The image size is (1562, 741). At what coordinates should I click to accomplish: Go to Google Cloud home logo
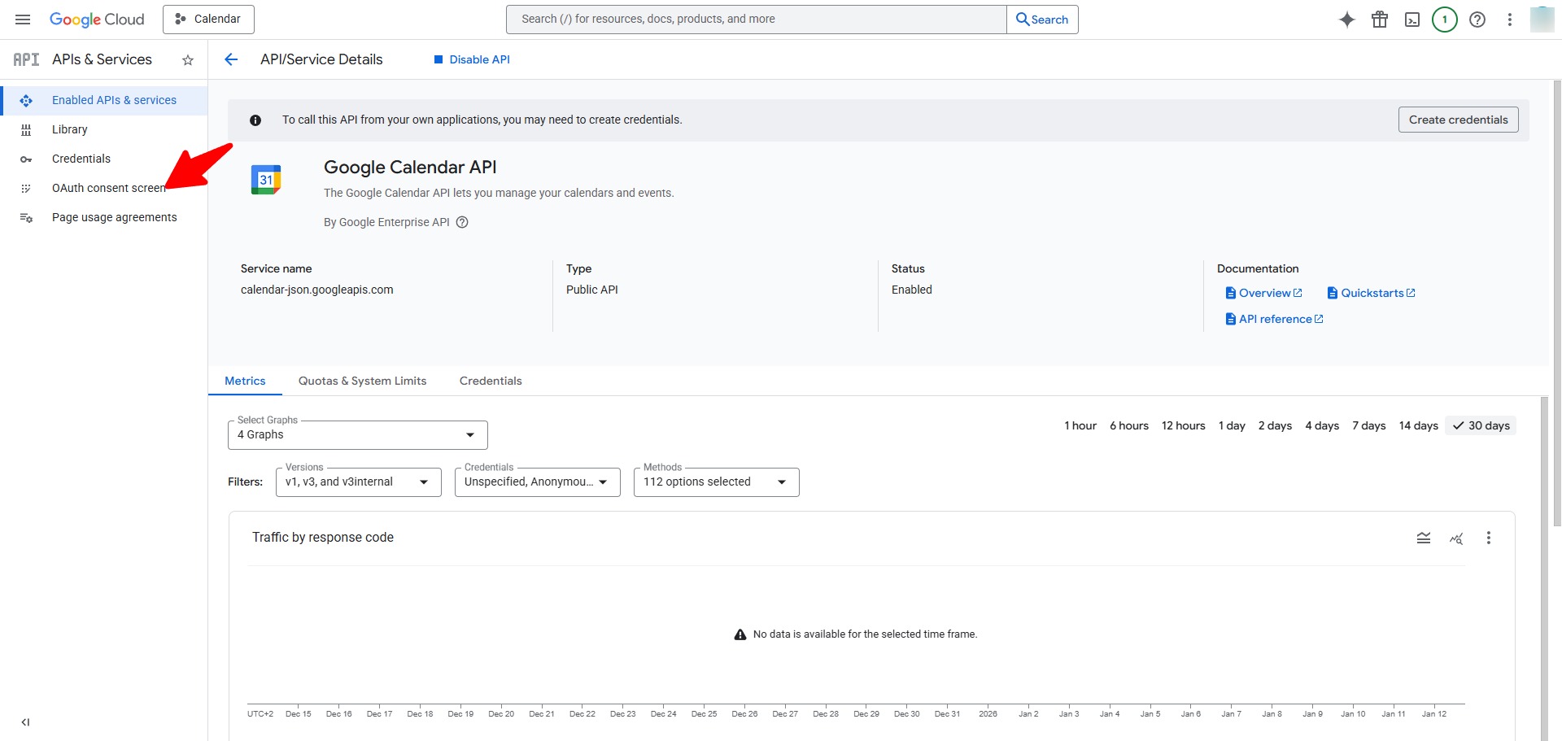[x=97, y=20]
